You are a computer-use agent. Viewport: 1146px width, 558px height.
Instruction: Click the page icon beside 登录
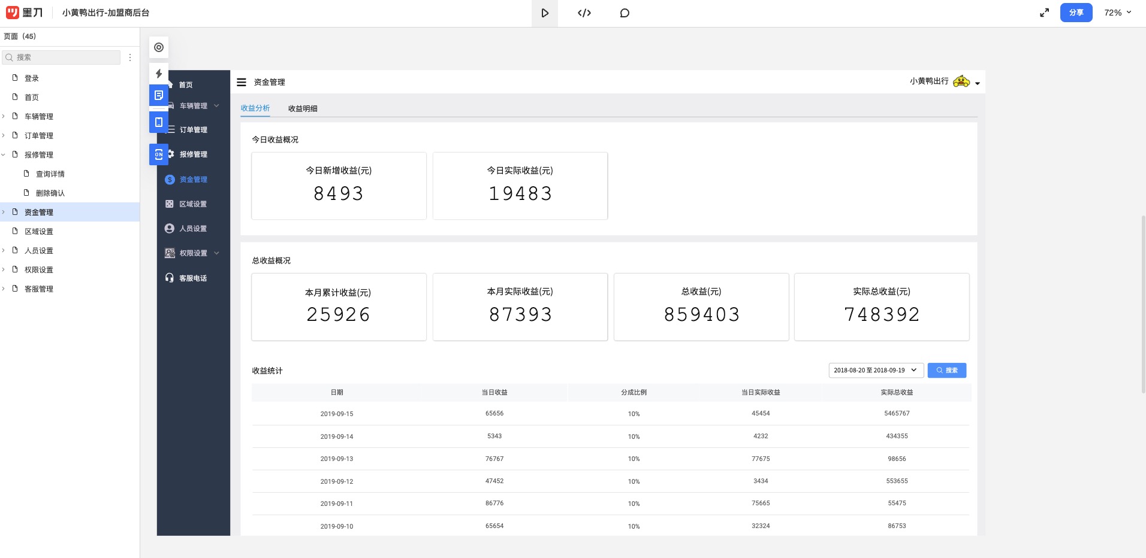[15, 78]
